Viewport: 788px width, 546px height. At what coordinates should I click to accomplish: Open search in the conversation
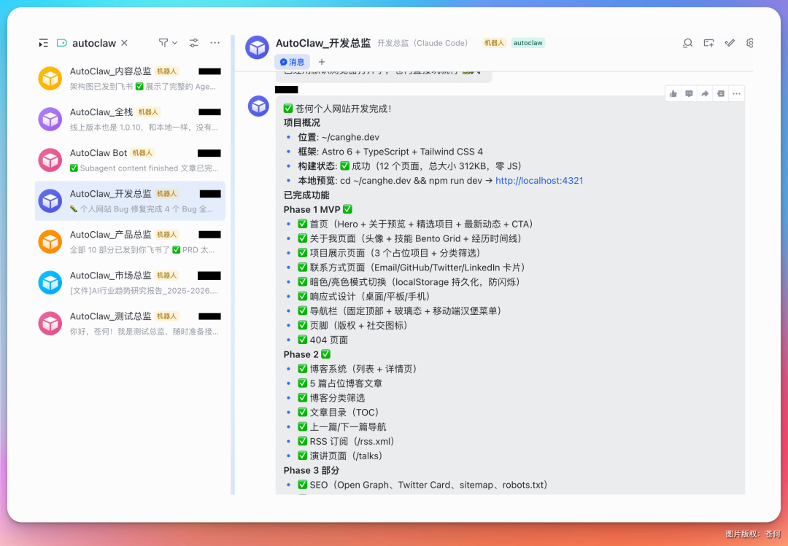[687, 43]
